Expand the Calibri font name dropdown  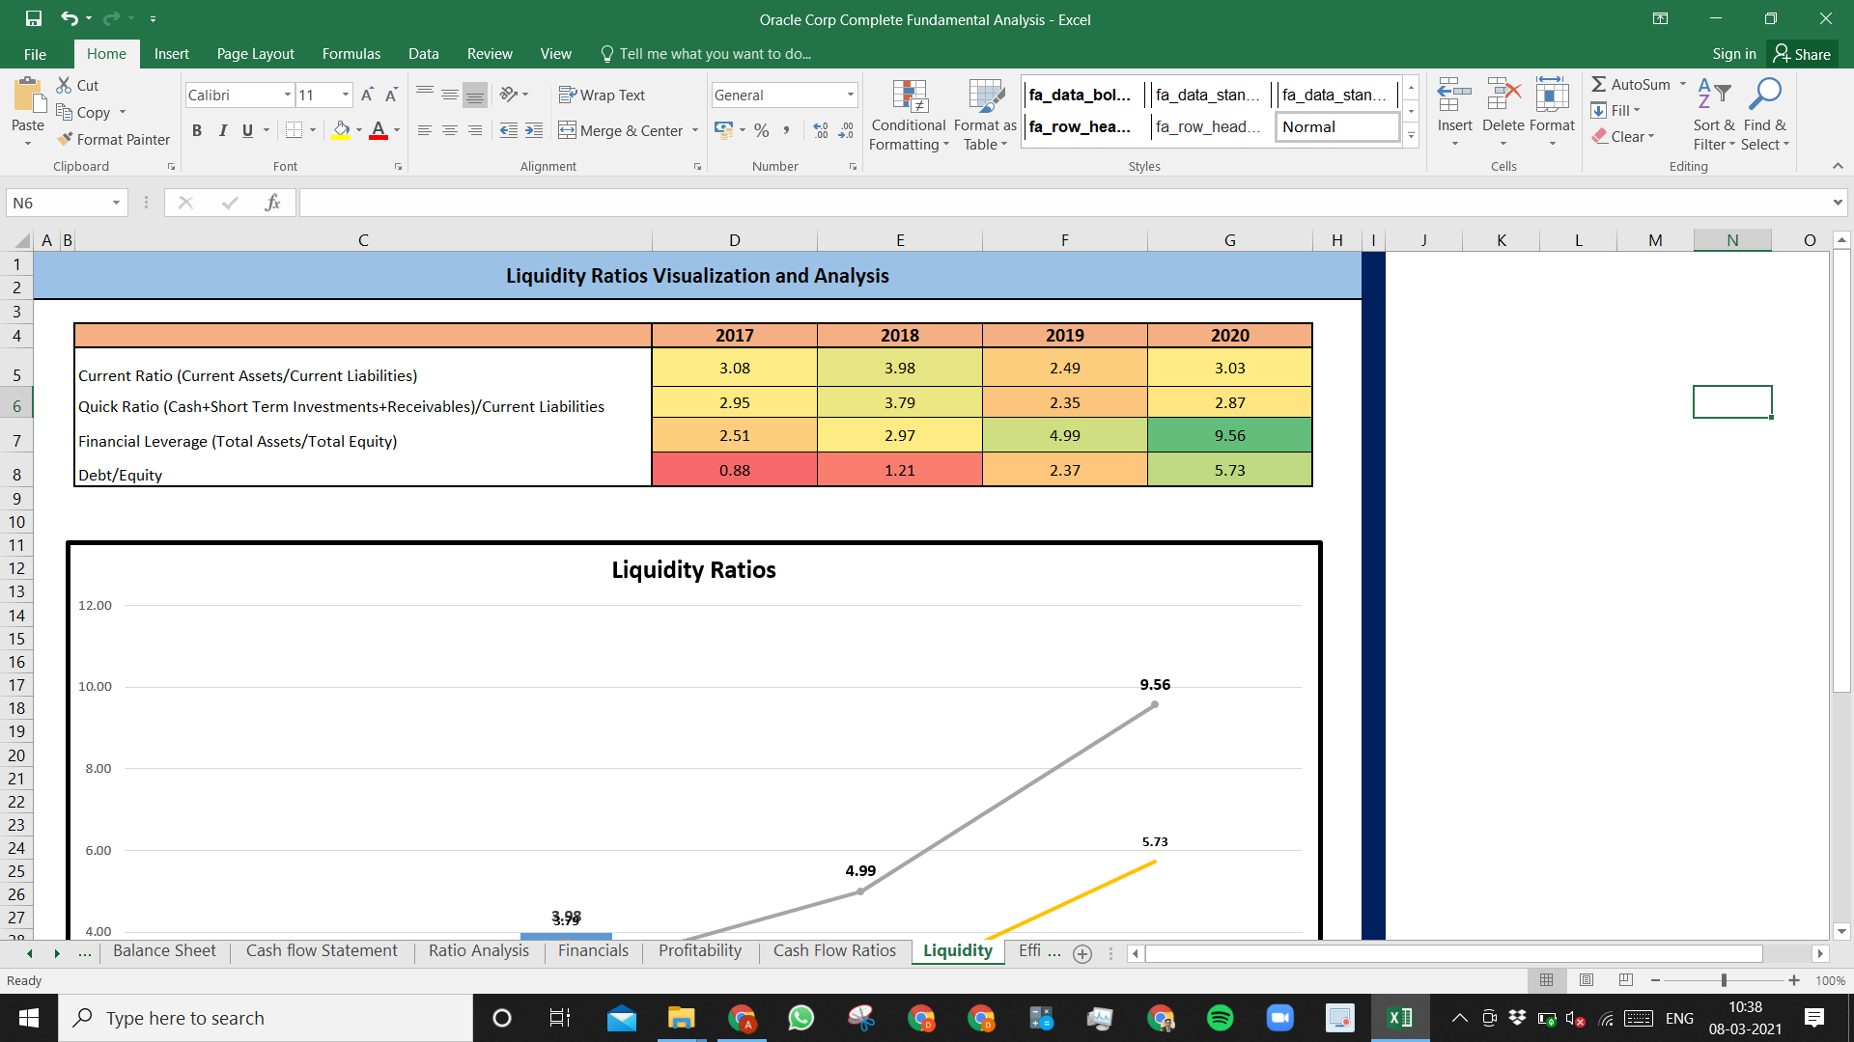[287, 95]
